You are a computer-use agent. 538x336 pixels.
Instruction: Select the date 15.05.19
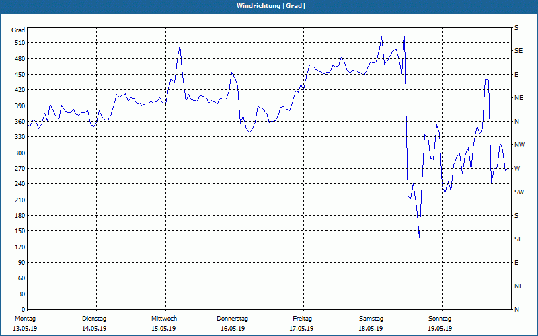(163, 329)
